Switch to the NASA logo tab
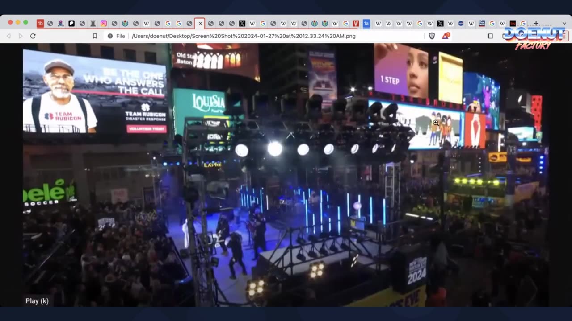Image resolution: width=572 pixels, height=321 pixels. [x=461, y=23]
